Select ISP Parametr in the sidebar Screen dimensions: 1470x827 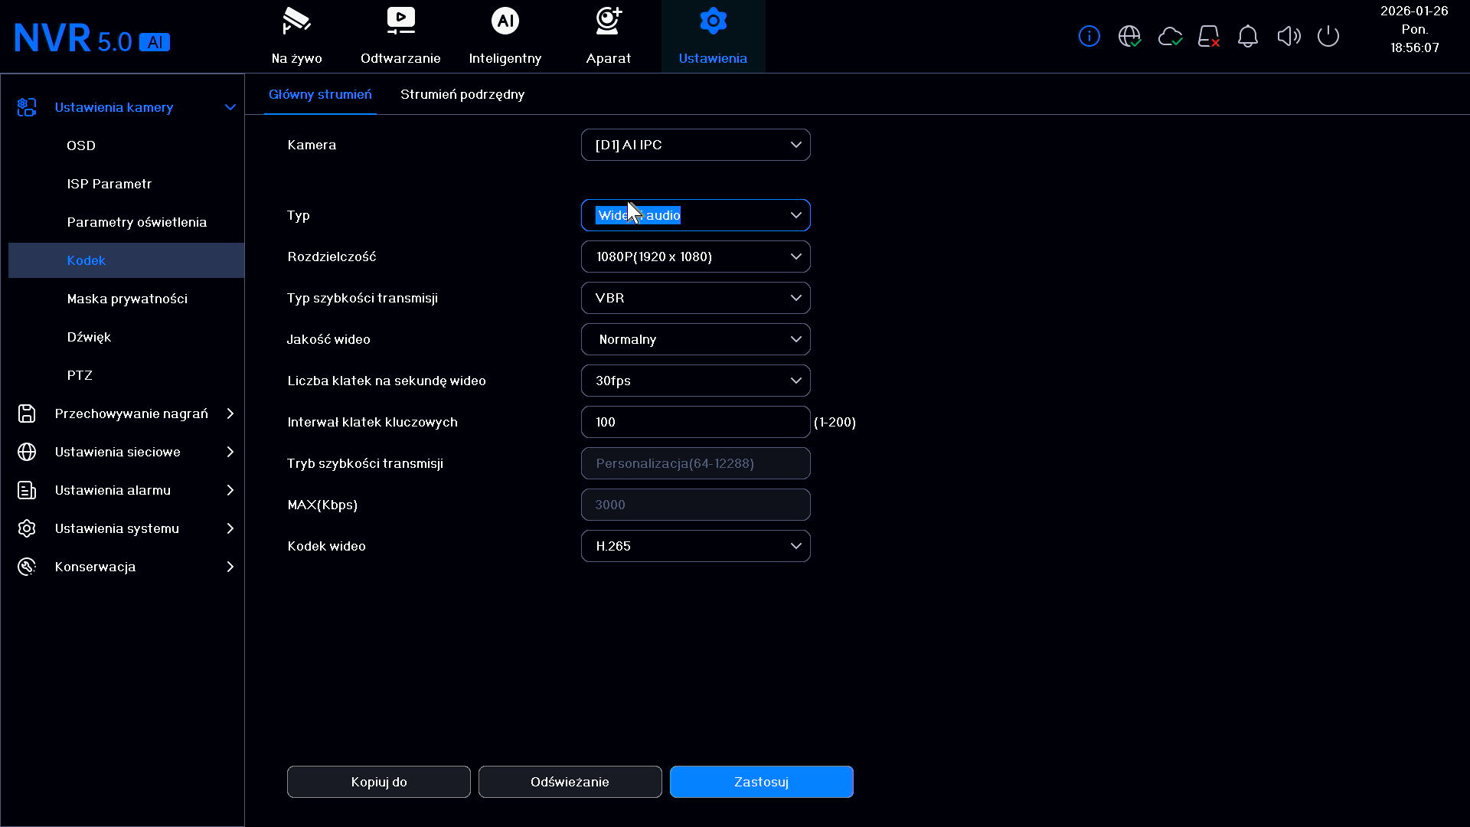pos(109,184)
